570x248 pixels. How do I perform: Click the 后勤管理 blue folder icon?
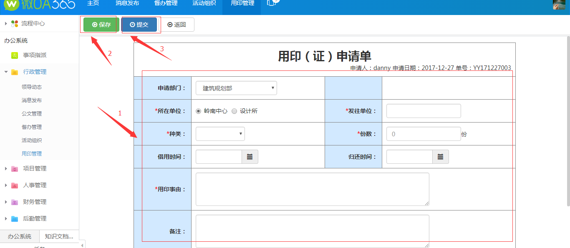click(15, 219)
